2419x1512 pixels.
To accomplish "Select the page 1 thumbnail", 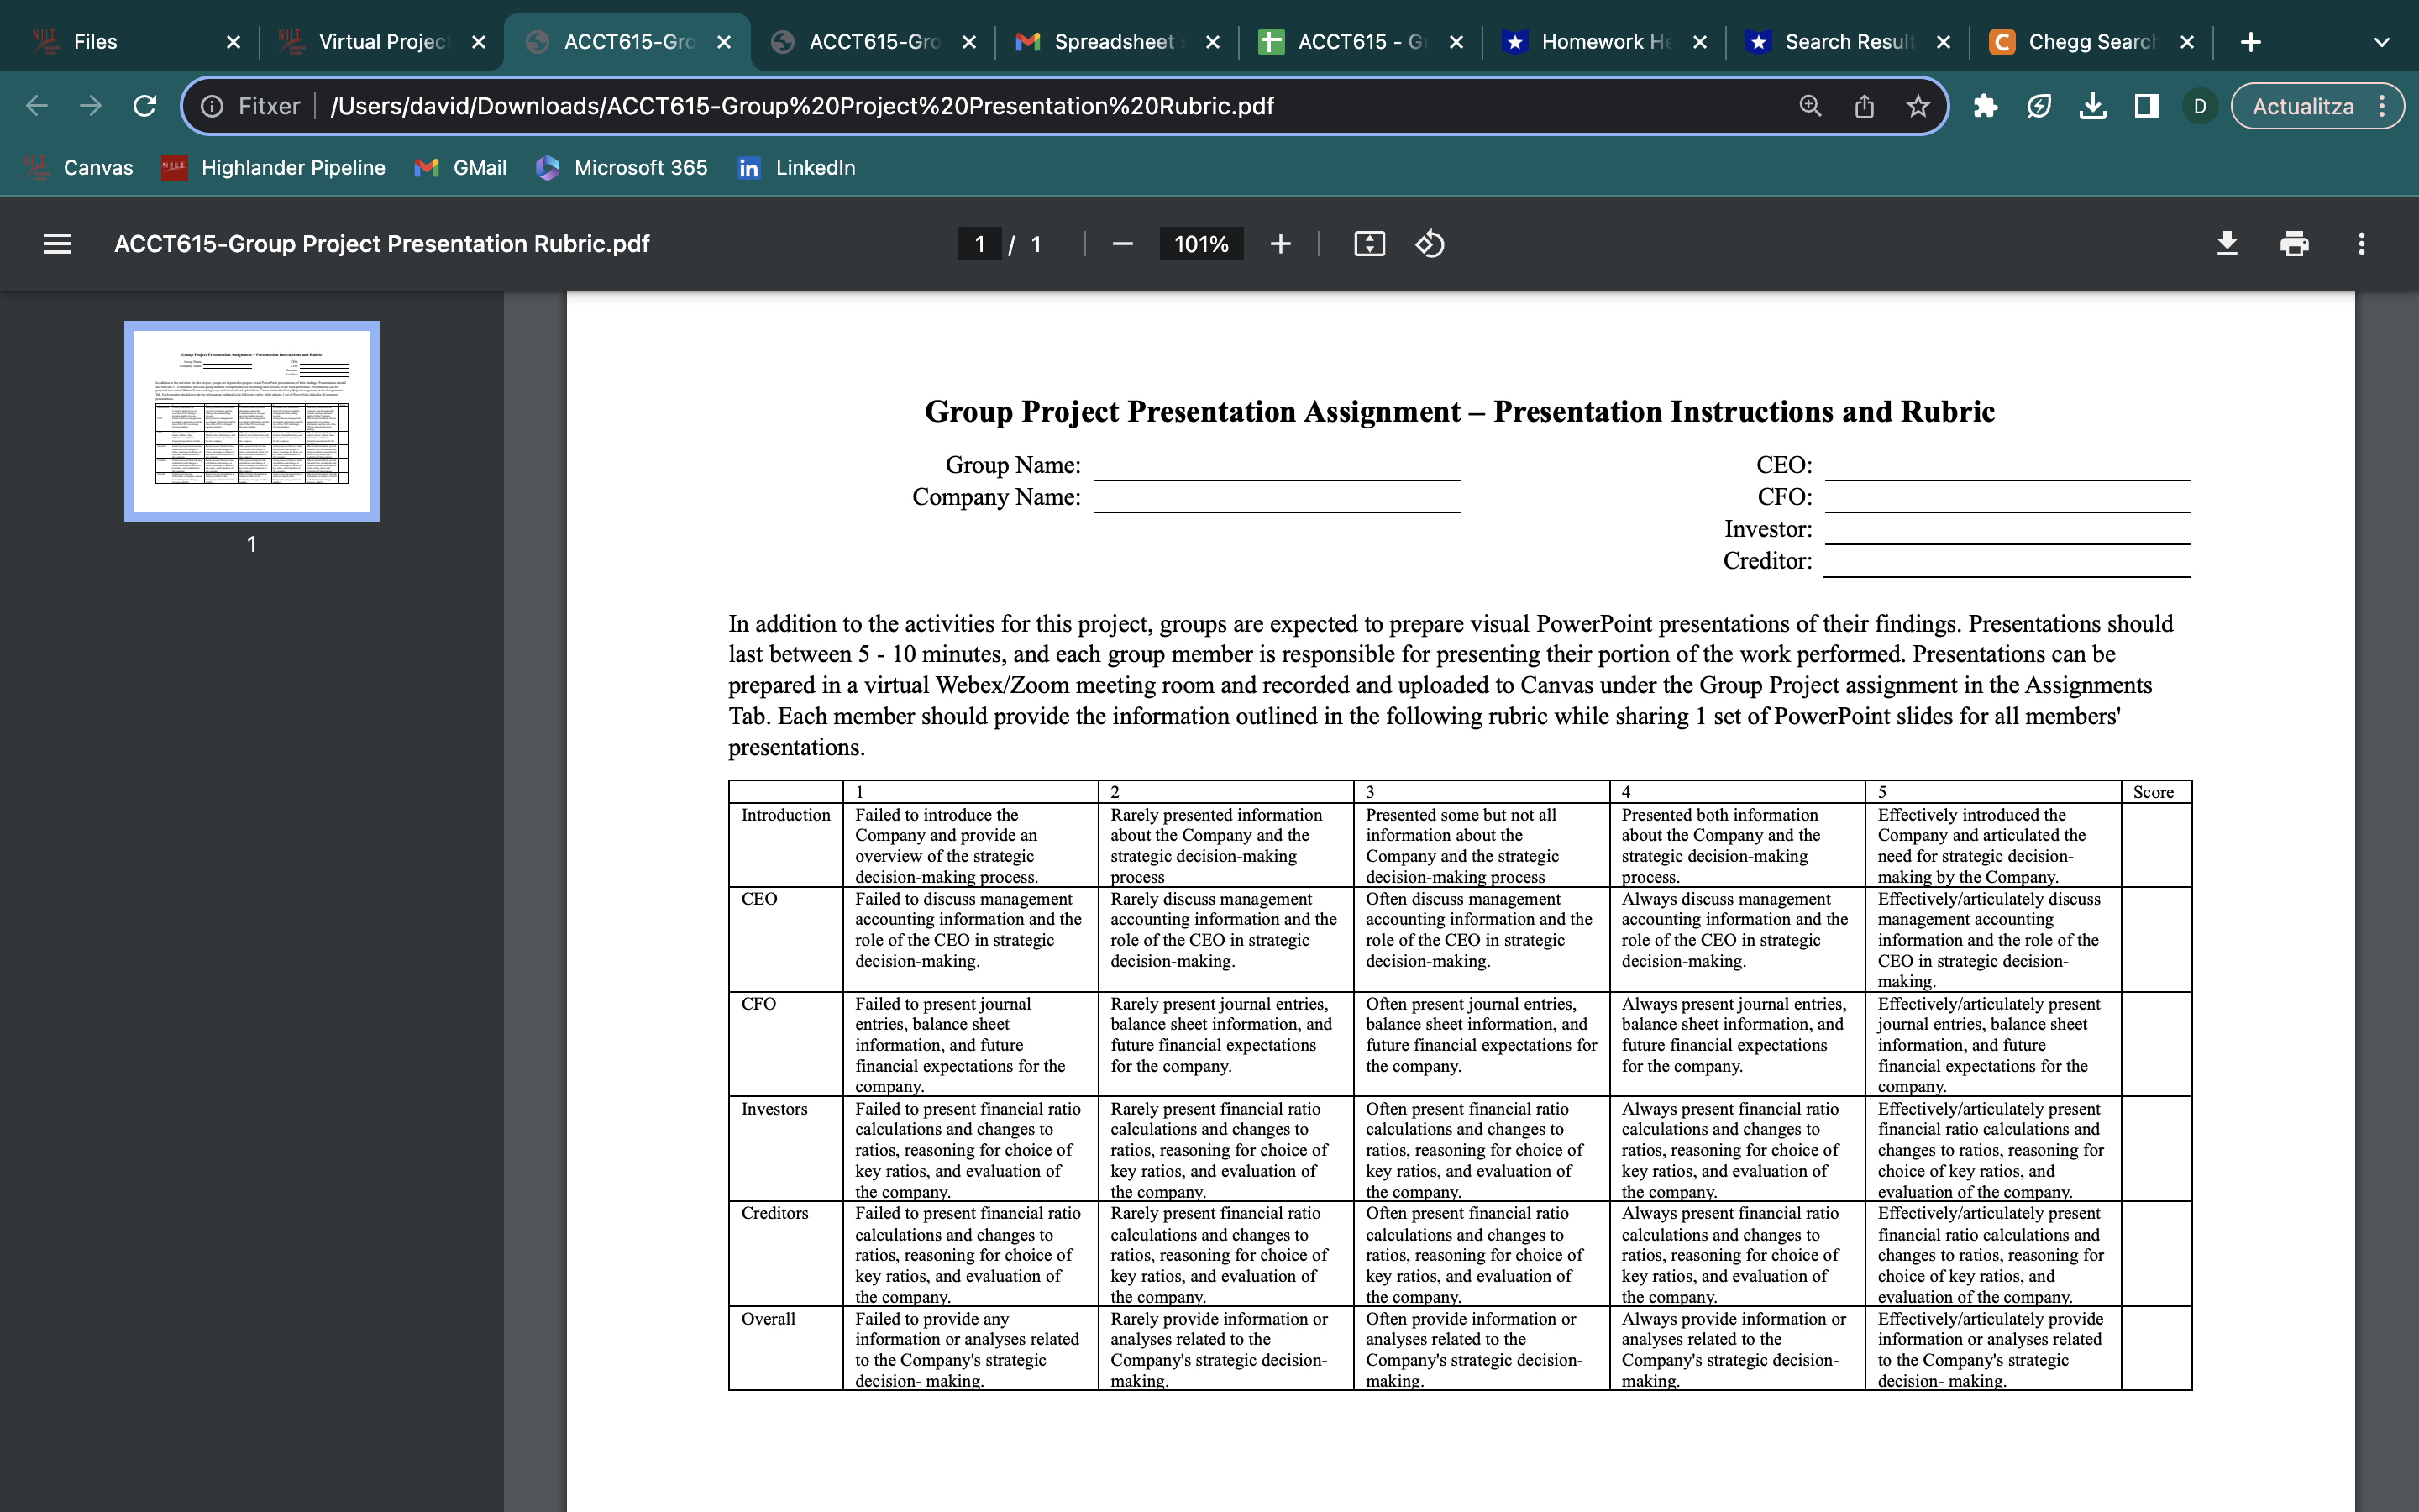I will [252, 421].
